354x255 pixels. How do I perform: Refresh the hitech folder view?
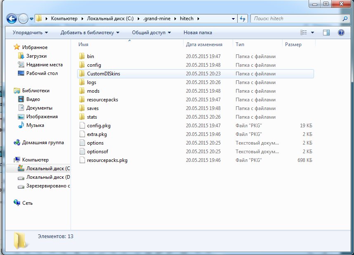click(x=243, y=19)
